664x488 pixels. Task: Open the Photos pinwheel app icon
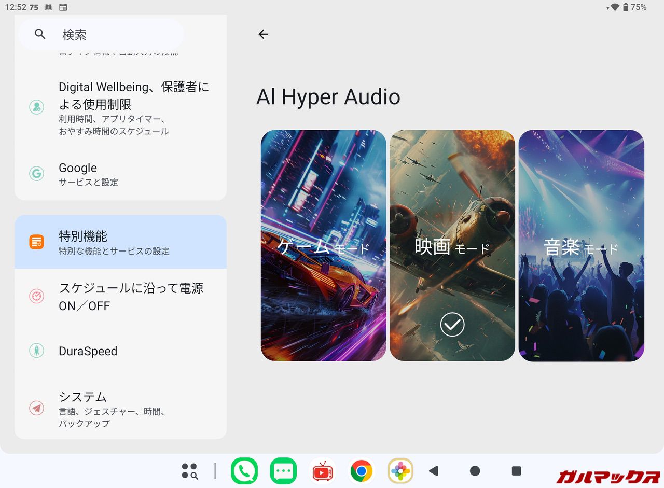(x=400, y=471)
